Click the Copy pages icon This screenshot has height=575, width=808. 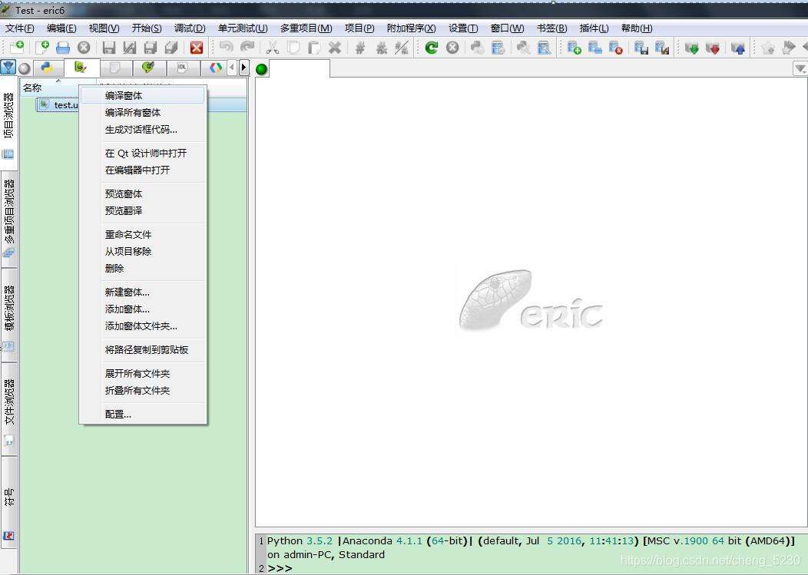point(293,48)
